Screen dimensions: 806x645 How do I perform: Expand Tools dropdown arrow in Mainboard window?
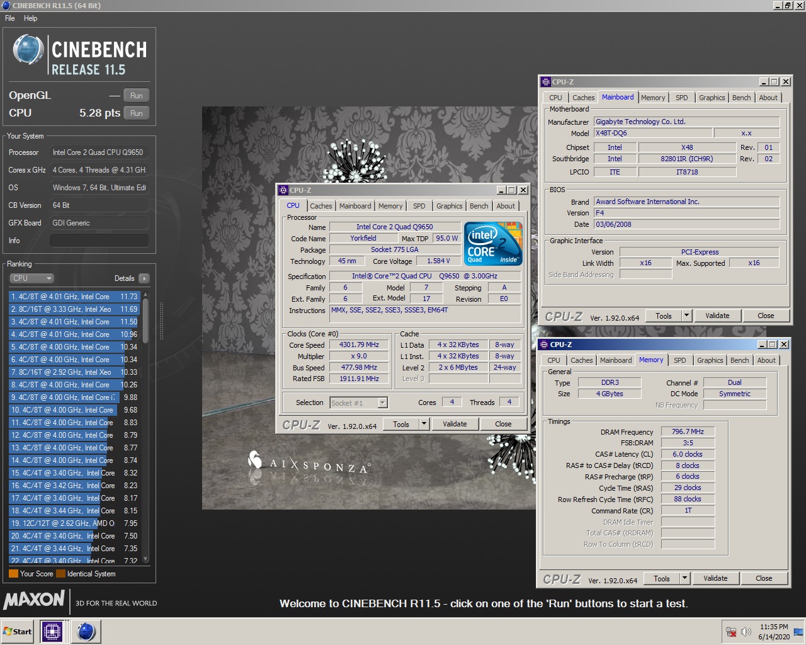click(x=687, y=316)
